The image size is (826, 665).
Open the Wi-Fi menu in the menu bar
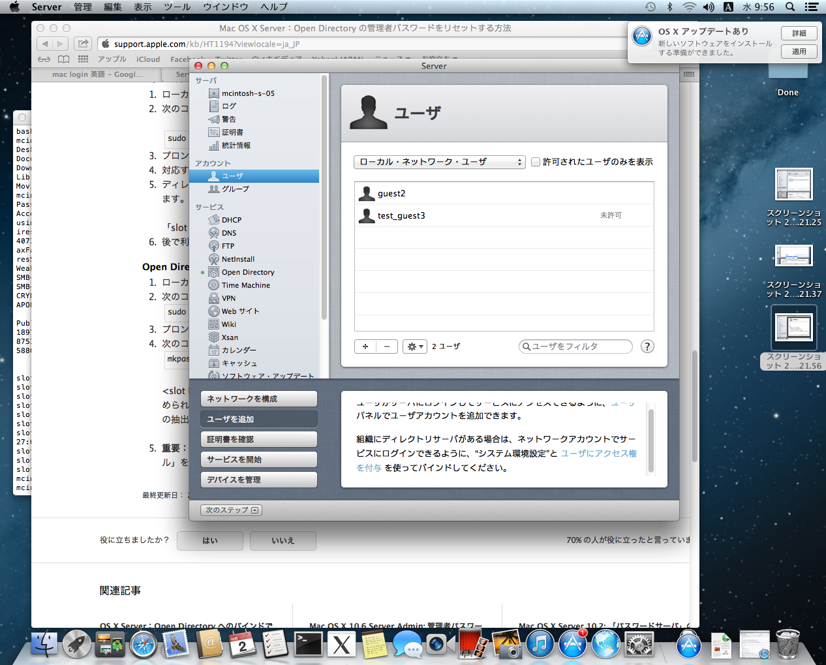[x=690, y=7]
